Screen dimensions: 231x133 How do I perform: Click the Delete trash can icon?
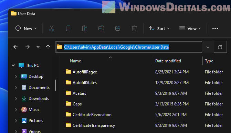[134, 28]
